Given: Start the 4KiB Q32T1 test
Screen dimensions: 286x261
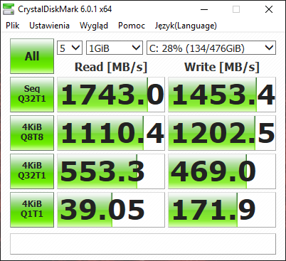Looking at the screenshot, I should click(x=32, y=171).
